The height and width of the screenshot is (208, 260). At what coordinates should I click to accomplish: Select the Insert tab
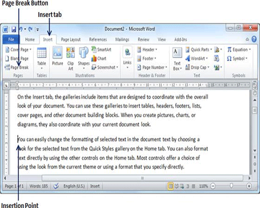(48, 40)
